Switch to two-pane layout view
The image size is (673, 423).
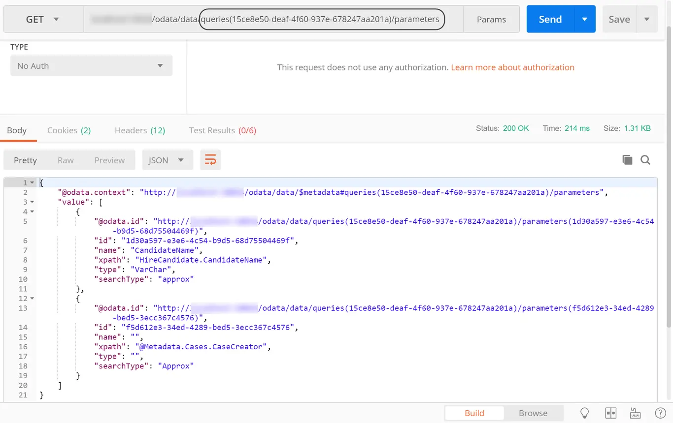[x=611, y=413]
